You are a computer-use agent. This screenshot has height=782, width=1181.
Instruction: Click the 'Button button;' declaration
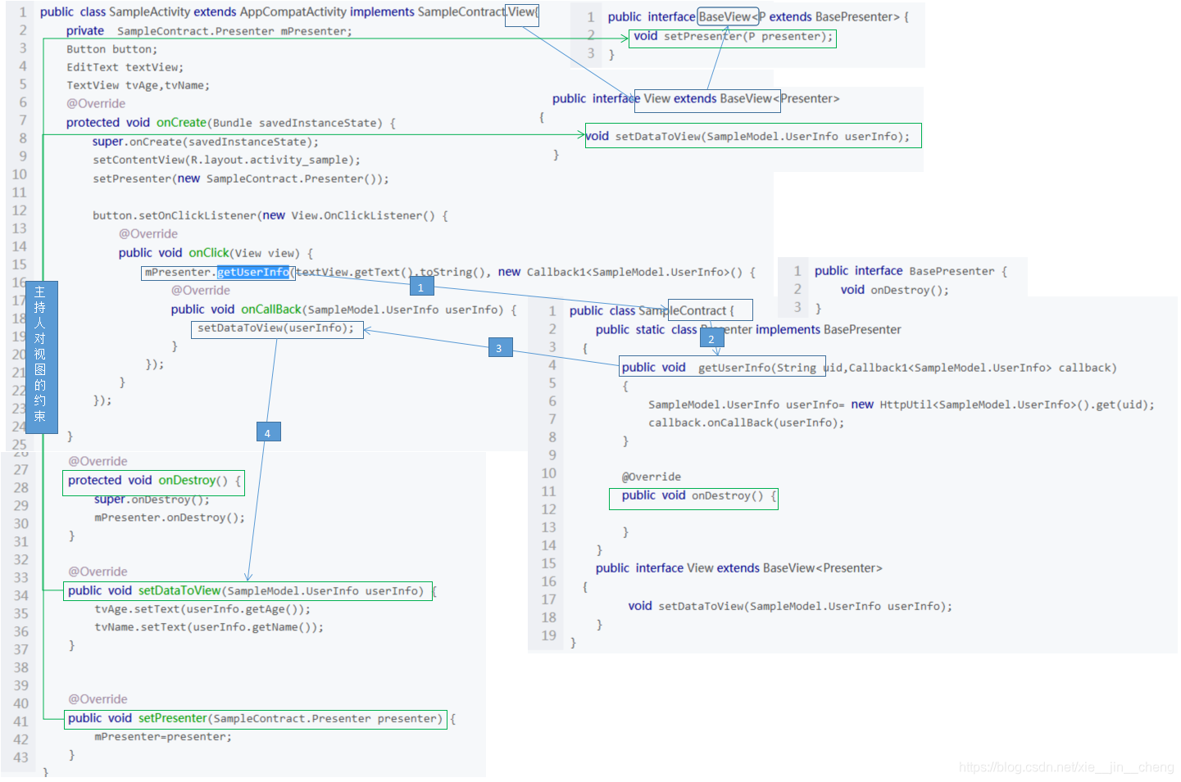111,49
